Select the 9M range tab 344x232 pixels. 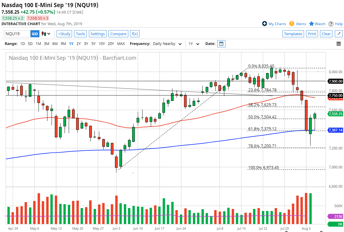[x=63, y=43]
